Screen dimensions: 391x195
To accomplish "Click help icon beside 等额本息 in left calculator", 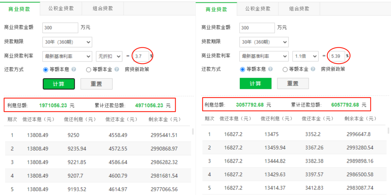I will click(x=73, y=69).
